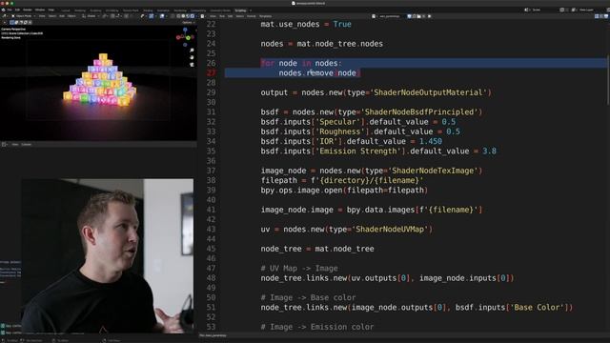610x343 pixels.
Task: Expand viewport Options dropdown
Action: 188,23
